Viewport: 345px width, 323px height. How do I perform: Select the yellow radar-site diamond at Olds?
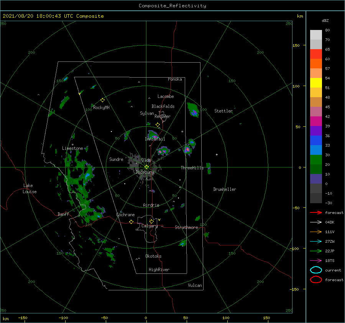[146, 167]
